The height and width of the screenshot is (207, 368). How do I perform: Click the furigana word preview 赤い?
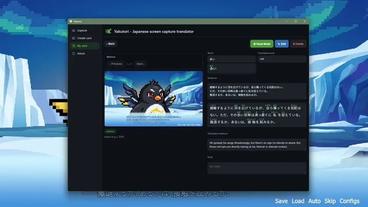232,69
